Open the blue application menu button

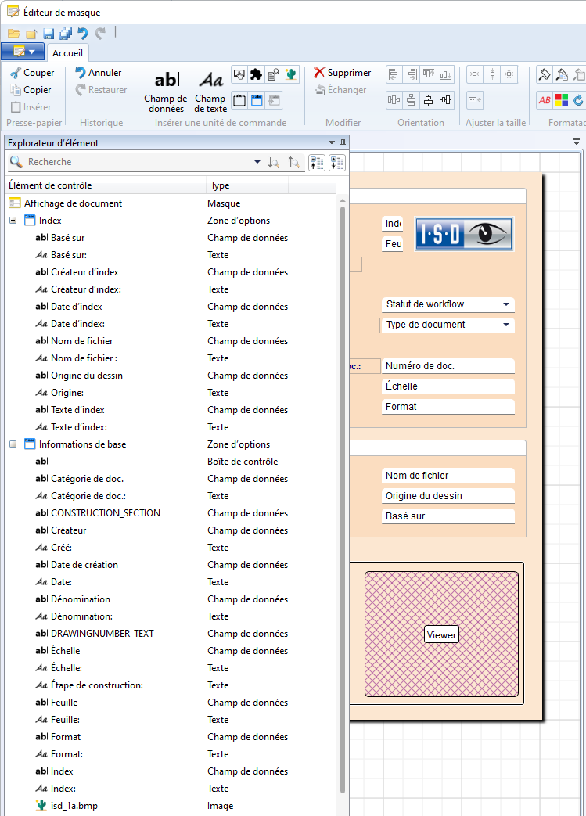pos(23,52)
